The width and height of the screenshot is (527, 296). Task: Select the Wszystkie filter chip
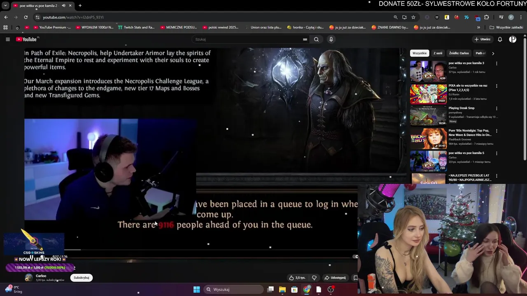pos(420,53)
